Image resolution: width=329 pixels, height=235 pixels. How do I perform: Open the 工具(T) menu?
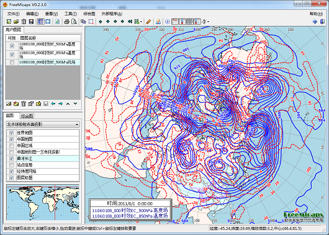coord(71,14)
